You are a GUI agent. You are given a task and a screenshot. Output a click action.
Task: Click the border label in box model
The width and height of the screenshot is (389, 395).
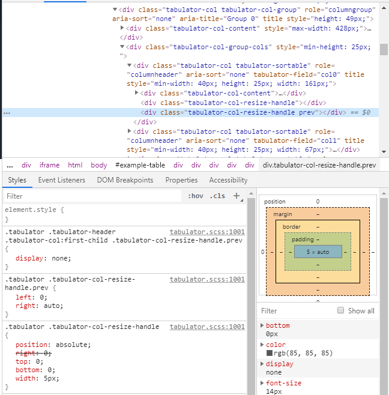pos(291,227)
